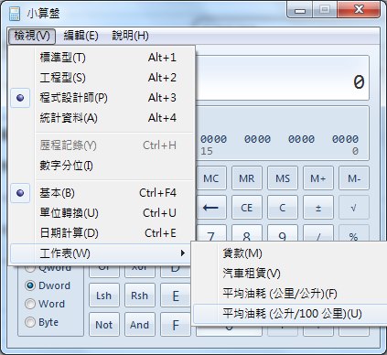Screen dimensions: 387x355
Task: Select the 基本(B) option
Action: [x=102, y=193]
